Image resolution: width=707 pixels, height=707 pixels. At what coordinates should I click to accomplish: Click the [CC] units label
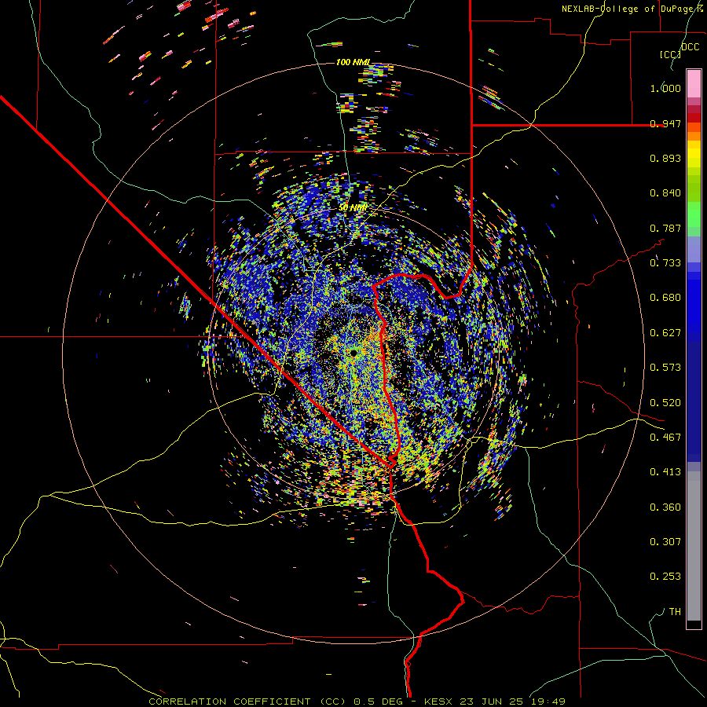671,54
